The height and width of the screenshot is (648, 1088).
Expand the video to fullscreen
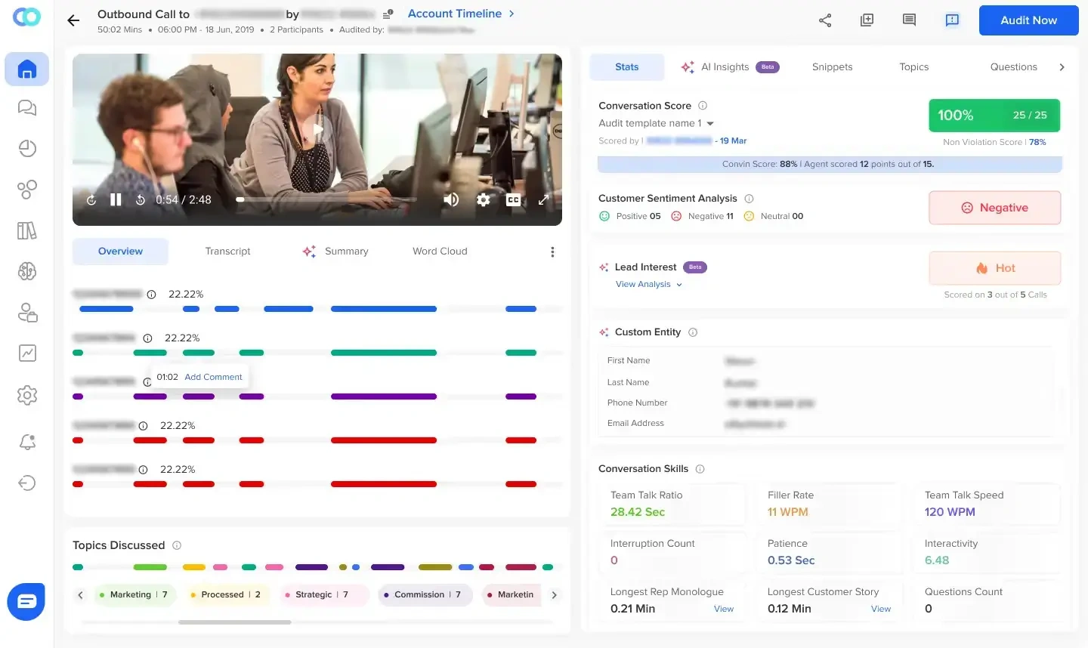coord(543,200)
